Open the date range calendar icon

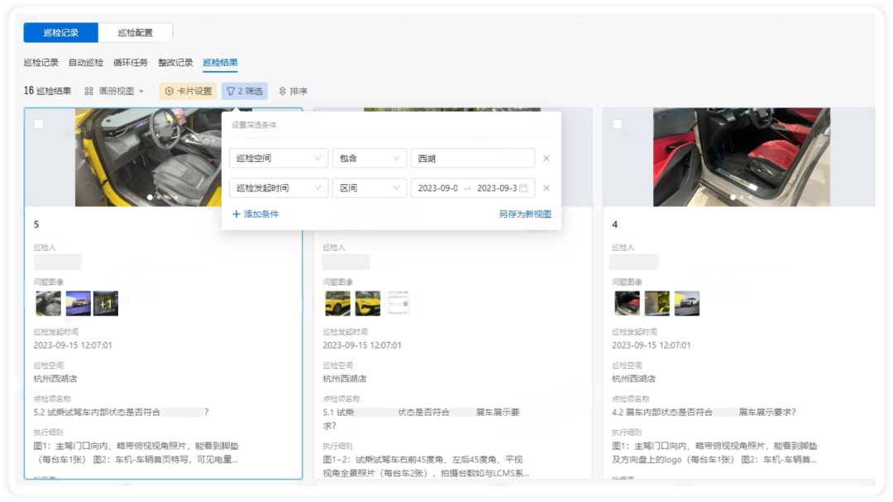point(523,188)
